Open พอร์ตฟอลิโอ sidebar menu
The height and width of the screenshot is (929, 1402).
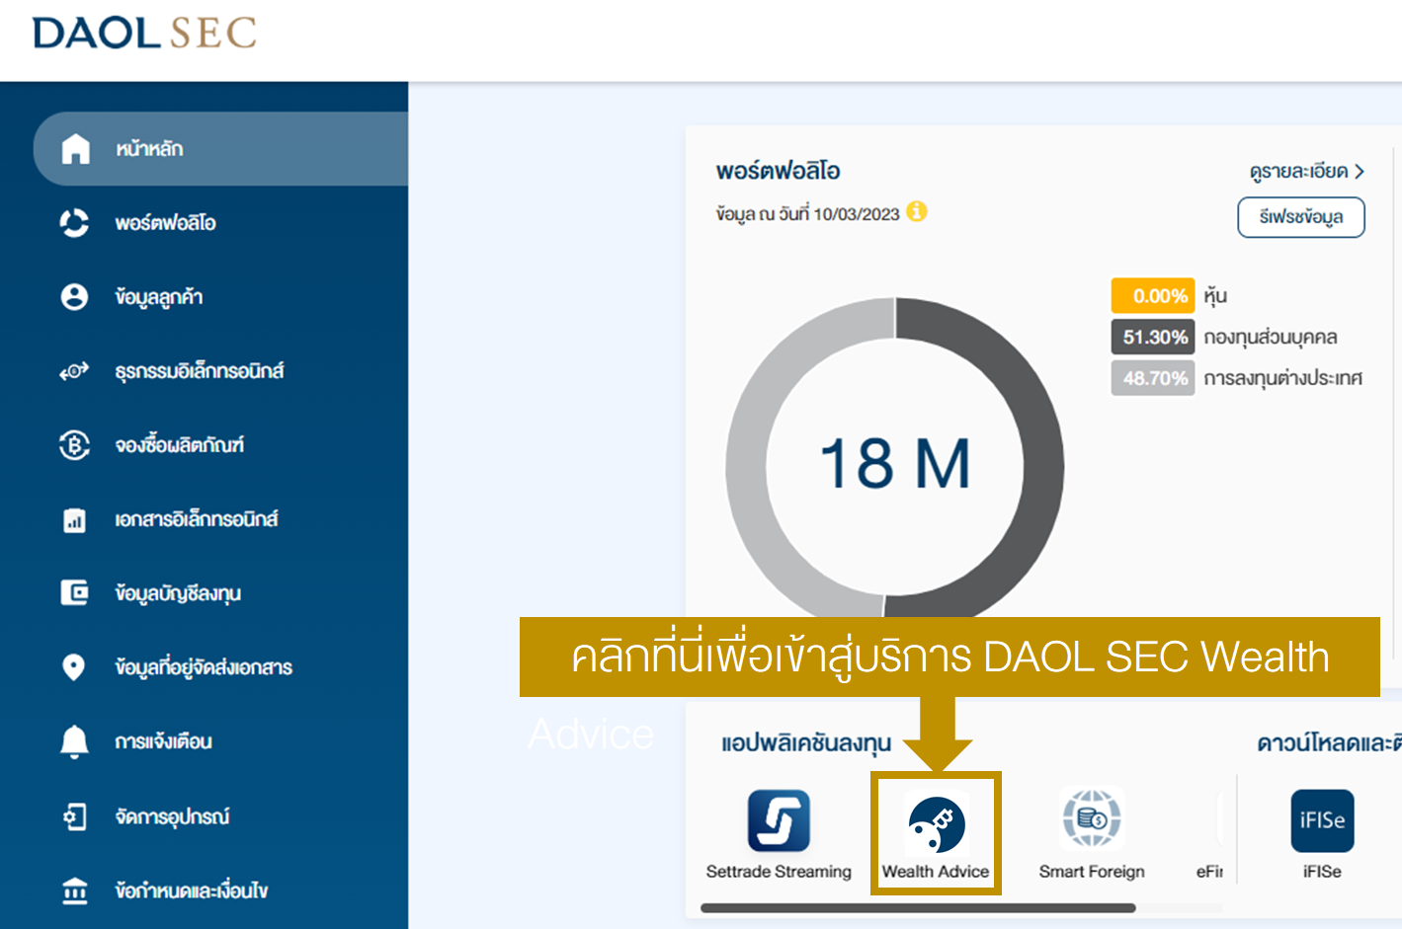tap(165, 223)
